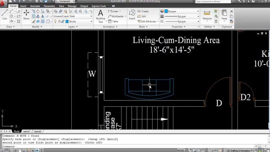Viewport: 270px width, 152px height.
Task: Expand the Draw panel
Action: click(x=11, y=27)
